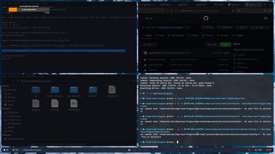This screenshot has width=275, height=154.
Task: Open hyprbars folder in GitHub file list
Action: click(153, 70)
